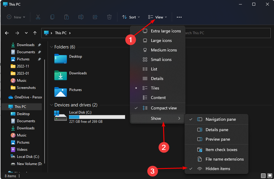Click the Search This PC field
The width and height of the screenshot is (274, 179).
[228, 33]
